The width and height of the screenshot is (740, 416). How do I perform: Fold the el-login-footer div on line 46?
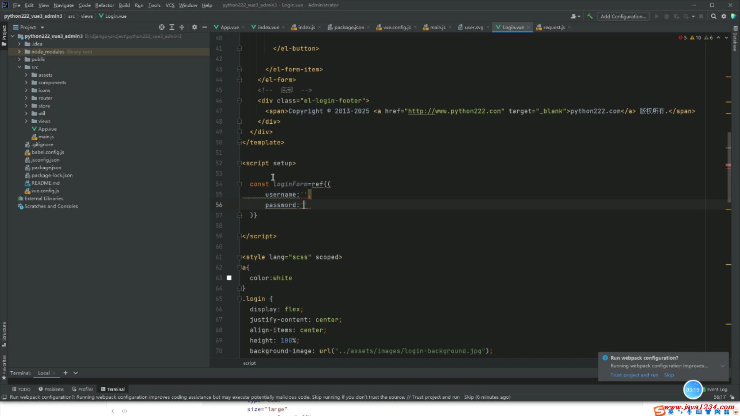(239, 101)
